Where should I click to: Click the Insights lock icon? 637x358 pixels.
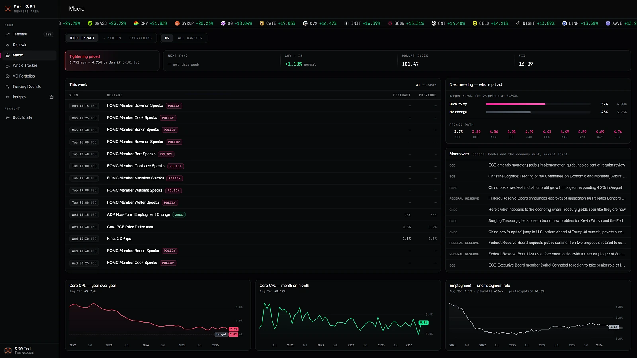coord(51,97)
